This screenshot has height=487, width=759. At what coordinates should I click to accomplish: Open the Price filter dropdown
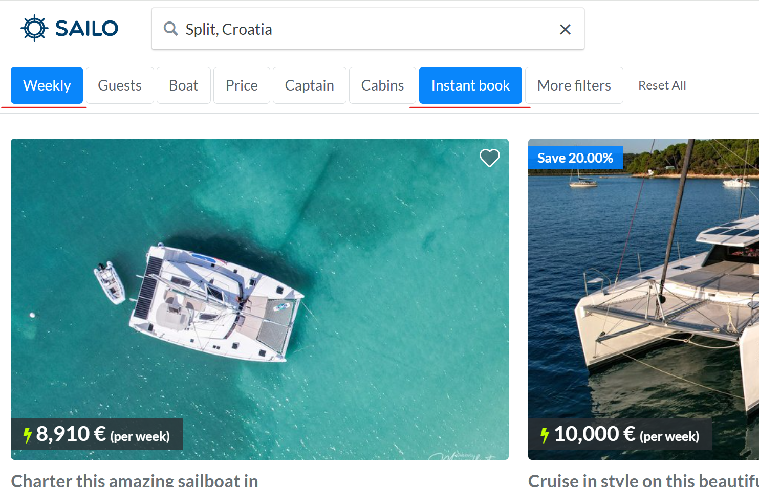point(242,85)
